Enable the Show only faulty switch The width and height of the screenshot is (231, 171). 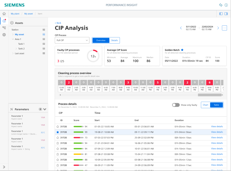pyautogui.click(x=176, y=105)
